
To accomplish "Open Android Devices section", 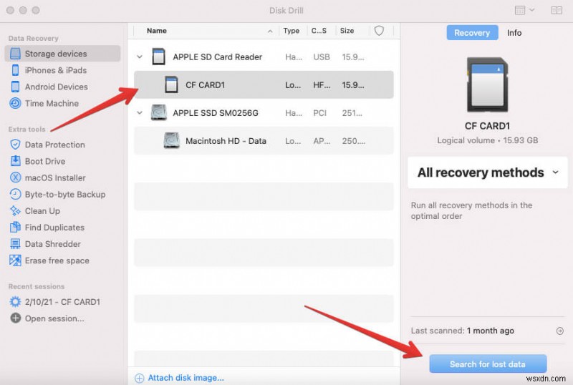I will pos(57,87).
